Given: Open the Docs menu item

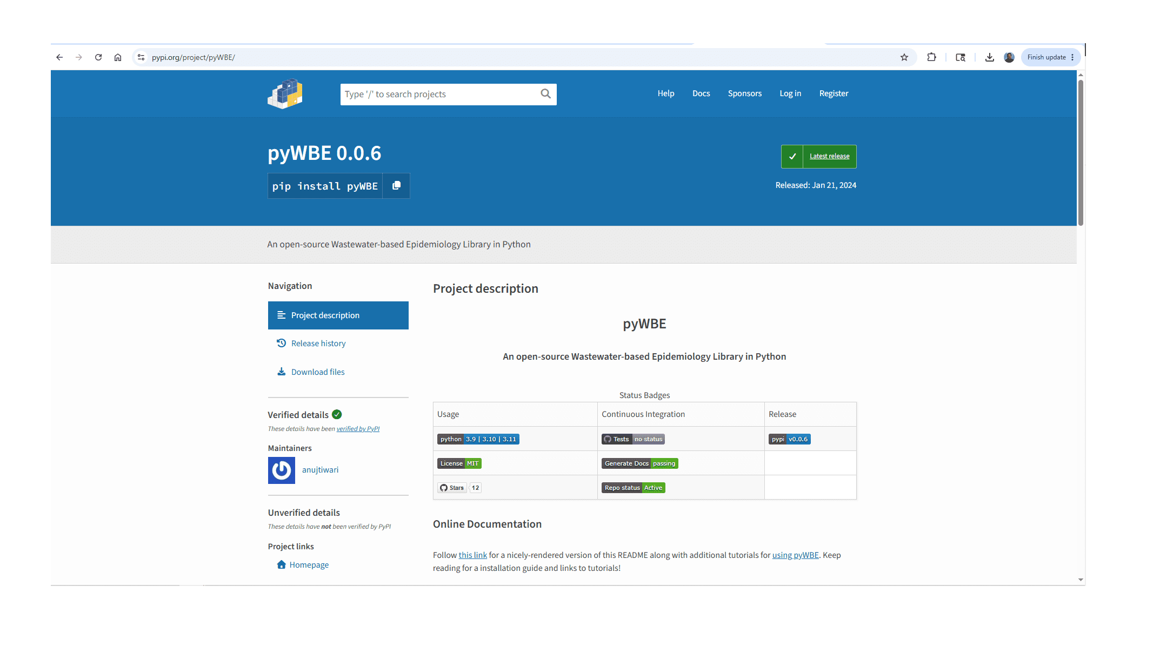Looking at the screenshot, I should pyautogui.click(x=701, y=93).
